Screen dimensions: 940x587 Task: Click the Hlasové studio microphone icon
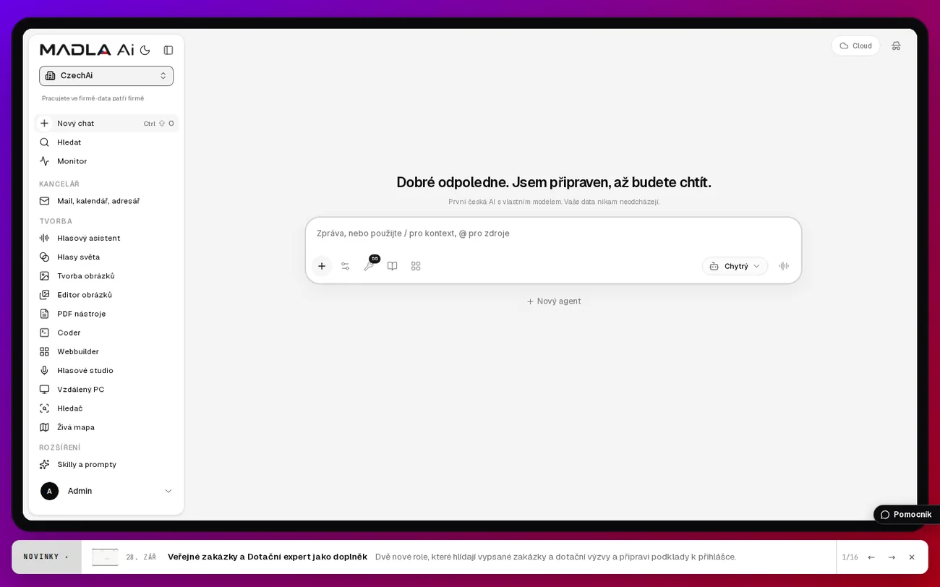tap(45, 370)
